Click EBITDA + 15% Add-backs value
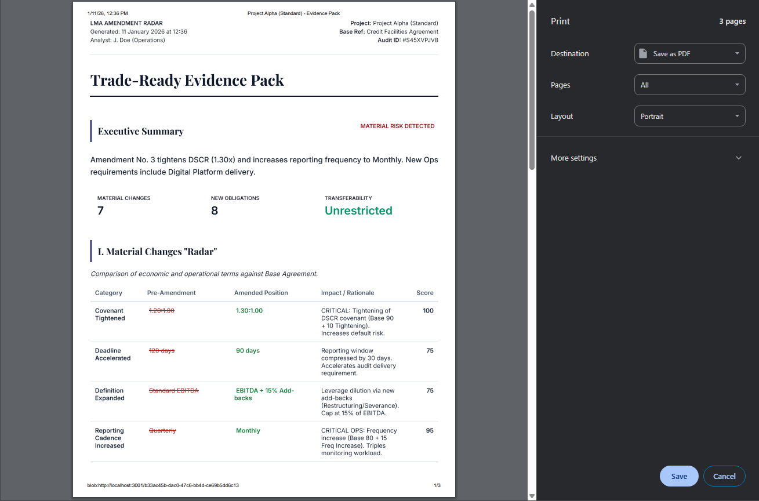The image size is (759, 501). pos(264,394)
